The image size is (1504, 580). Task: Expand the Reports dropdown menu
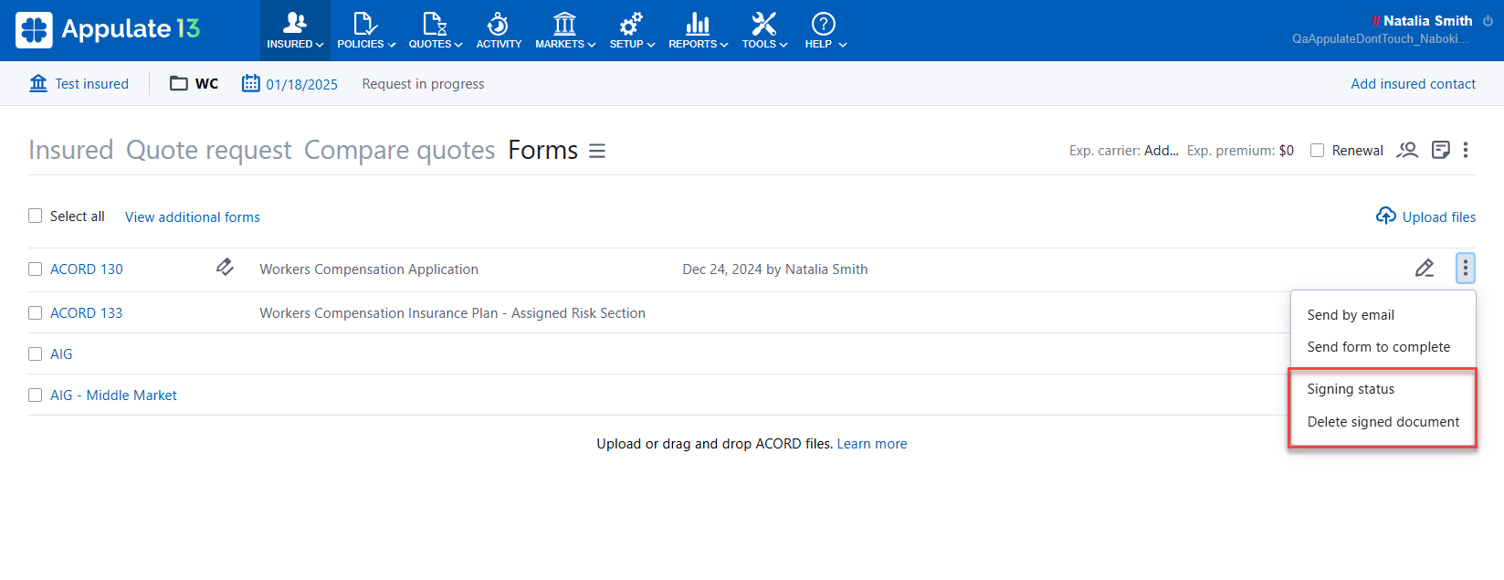[x=698, y=29]
